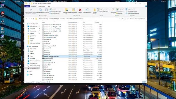
Task: Open the Launch Monitor desktop shortcut
Action: click(2, 30)
